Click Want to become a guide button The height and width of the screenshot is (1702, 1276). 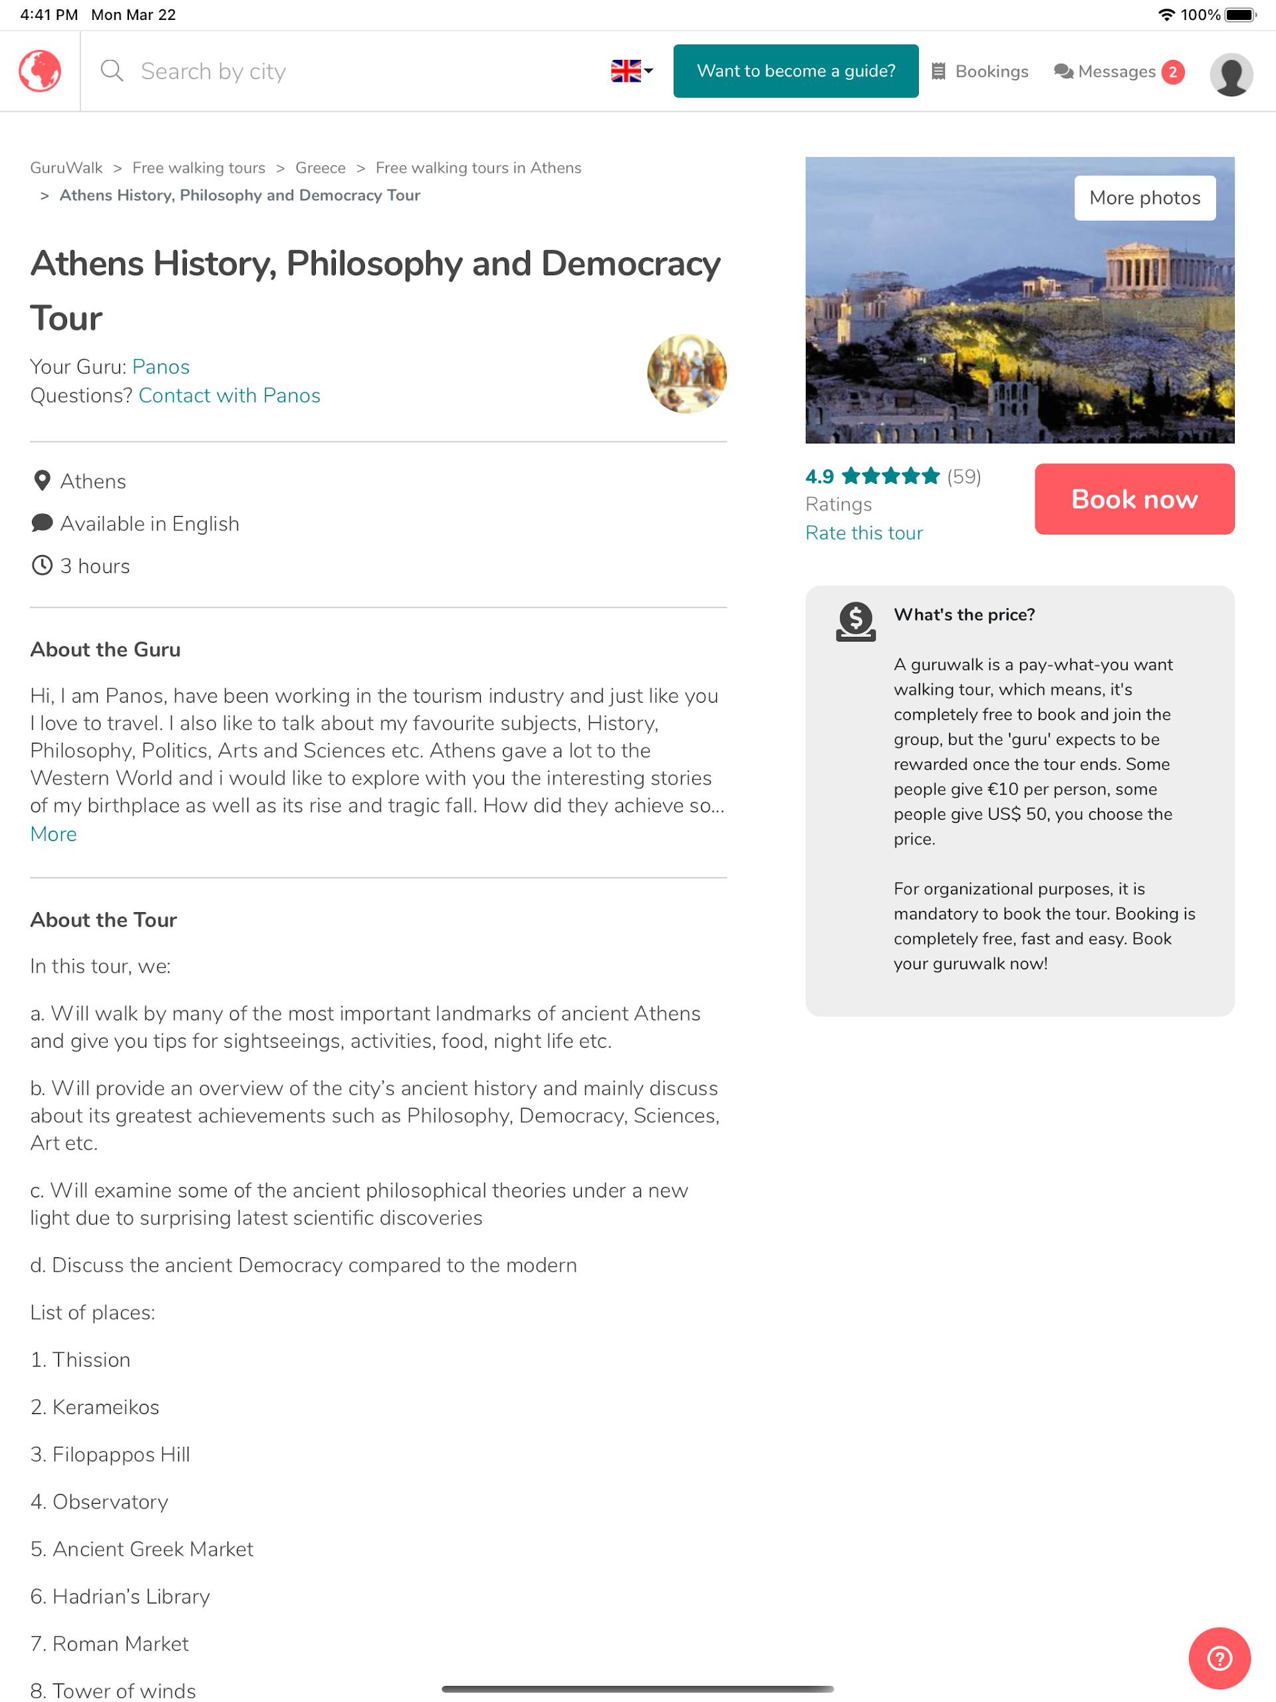point(795,70)
